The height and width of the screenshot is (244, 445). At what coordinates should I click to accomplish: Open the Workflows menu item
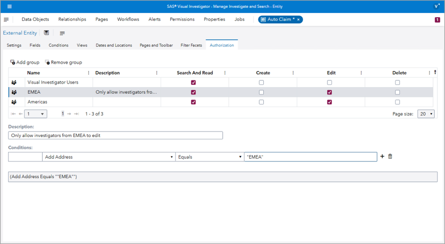(128, 20)
